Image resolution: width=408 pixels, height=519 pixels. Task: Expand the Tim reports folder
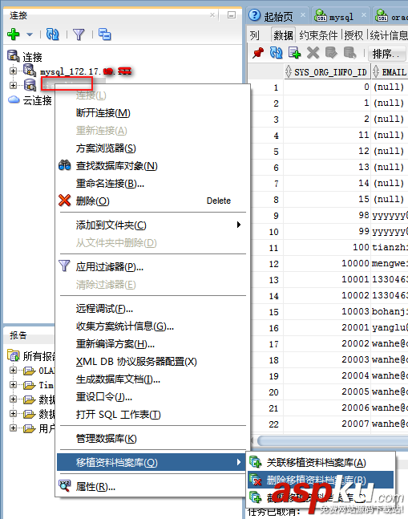pos(13,384)
